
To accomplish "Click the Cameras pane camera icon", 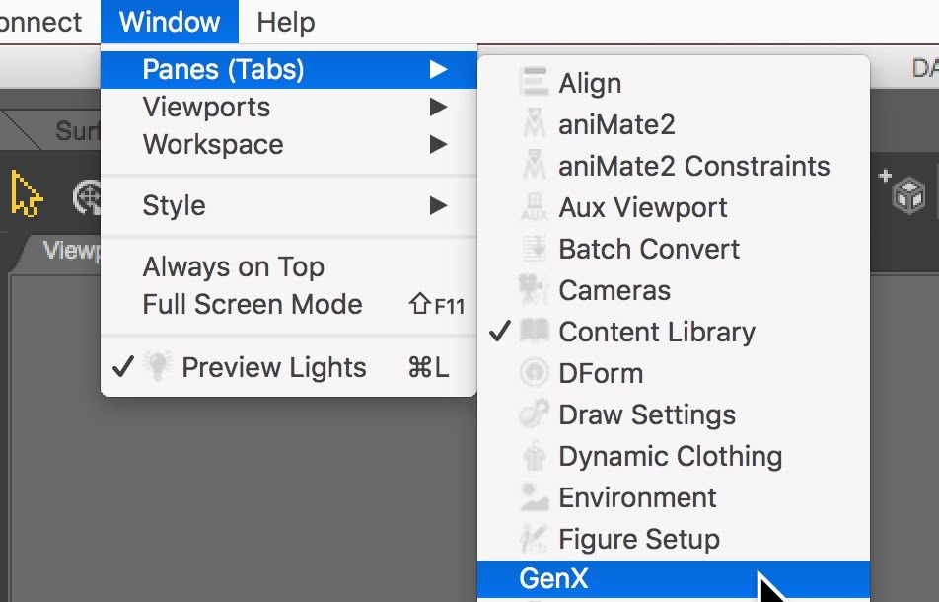I will 534,290.
